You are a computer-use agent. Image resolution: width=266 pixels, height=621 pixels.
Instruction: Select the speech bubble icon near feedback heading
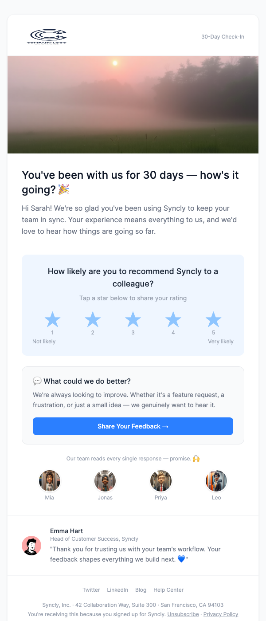pos(37,381)
